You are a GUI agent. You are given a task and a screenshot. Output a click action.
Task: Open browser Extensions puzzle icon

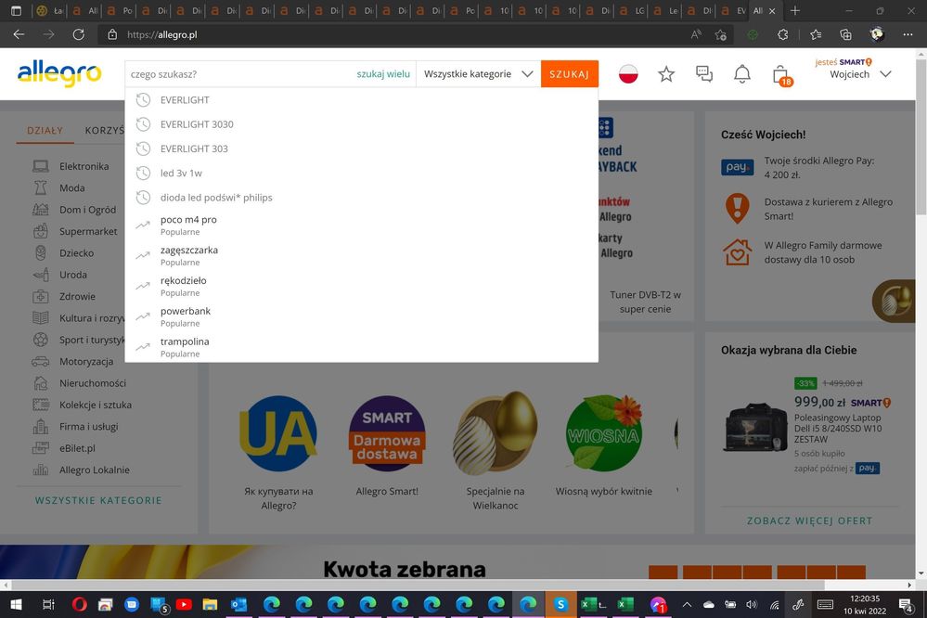pos(783,35)
